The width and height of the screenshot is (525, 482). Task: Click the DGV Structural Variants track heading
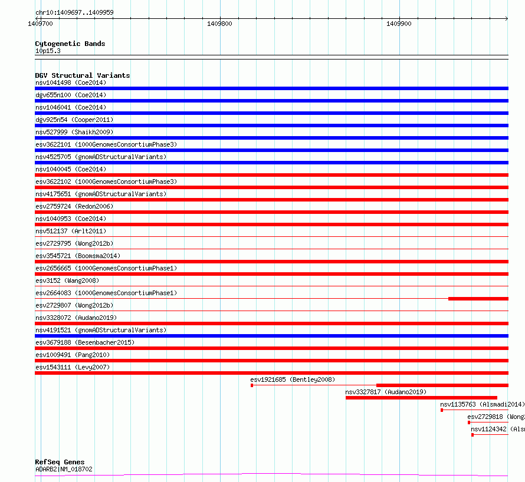click(x=83, y=75)
